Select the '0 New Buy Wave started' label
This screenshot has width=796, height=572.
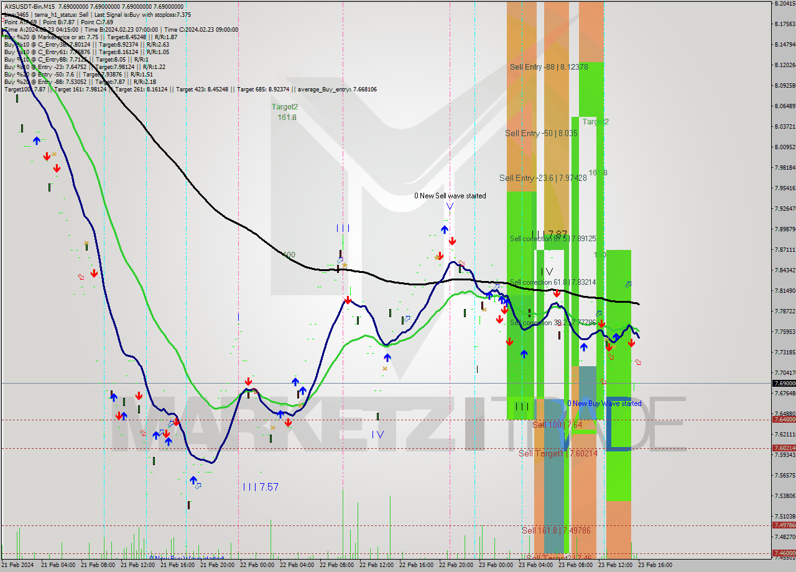[604, 404]
